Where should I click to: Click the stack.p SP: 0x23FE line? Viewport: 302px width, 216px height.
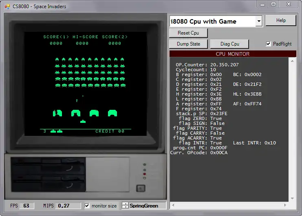tap(201, 113)
